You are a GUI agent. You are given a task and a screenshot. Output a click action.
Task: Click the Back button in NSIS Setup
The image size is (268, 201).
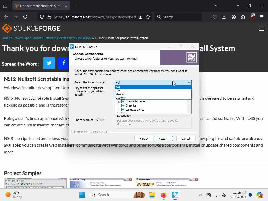tap(144, 139)
